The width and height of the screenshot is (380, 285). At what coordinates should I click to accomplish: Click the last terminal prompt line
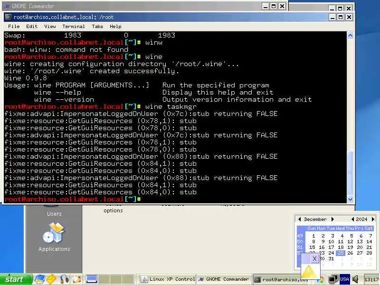click(x=73, y=199)
